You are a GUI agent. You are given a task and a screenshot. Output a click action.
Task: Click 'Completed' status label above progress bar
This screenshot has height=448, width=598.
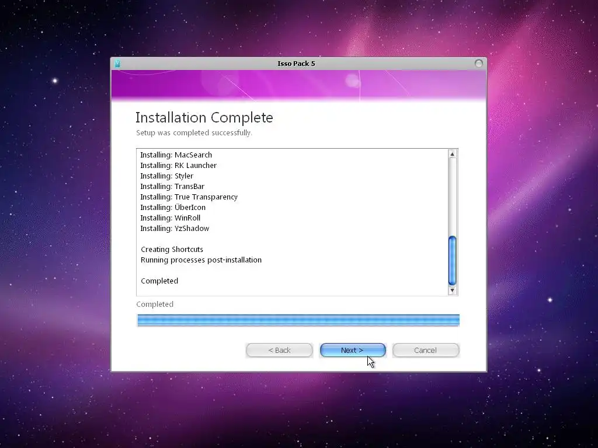pyautogui.click(x=155, y=304)
